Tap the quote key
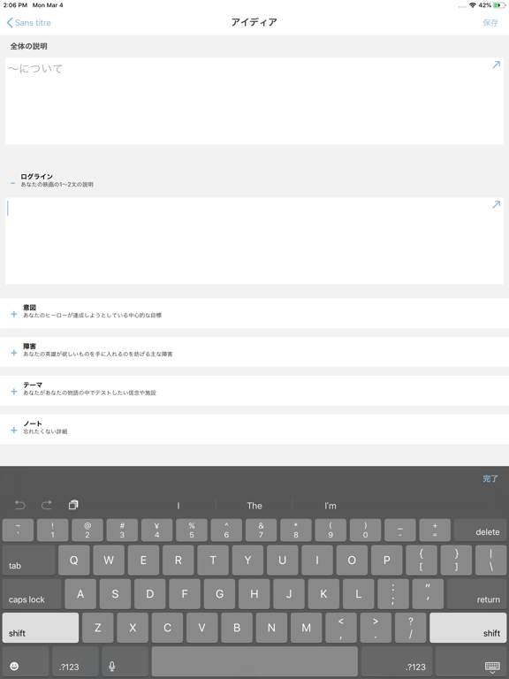The width and height of the screenshot is (509, 679). 428,594
